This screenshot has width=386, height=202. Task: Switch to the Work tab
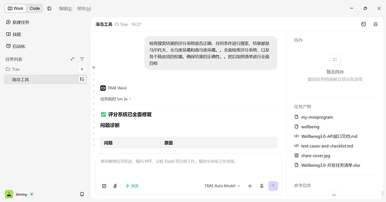click(x=15, y=8)
